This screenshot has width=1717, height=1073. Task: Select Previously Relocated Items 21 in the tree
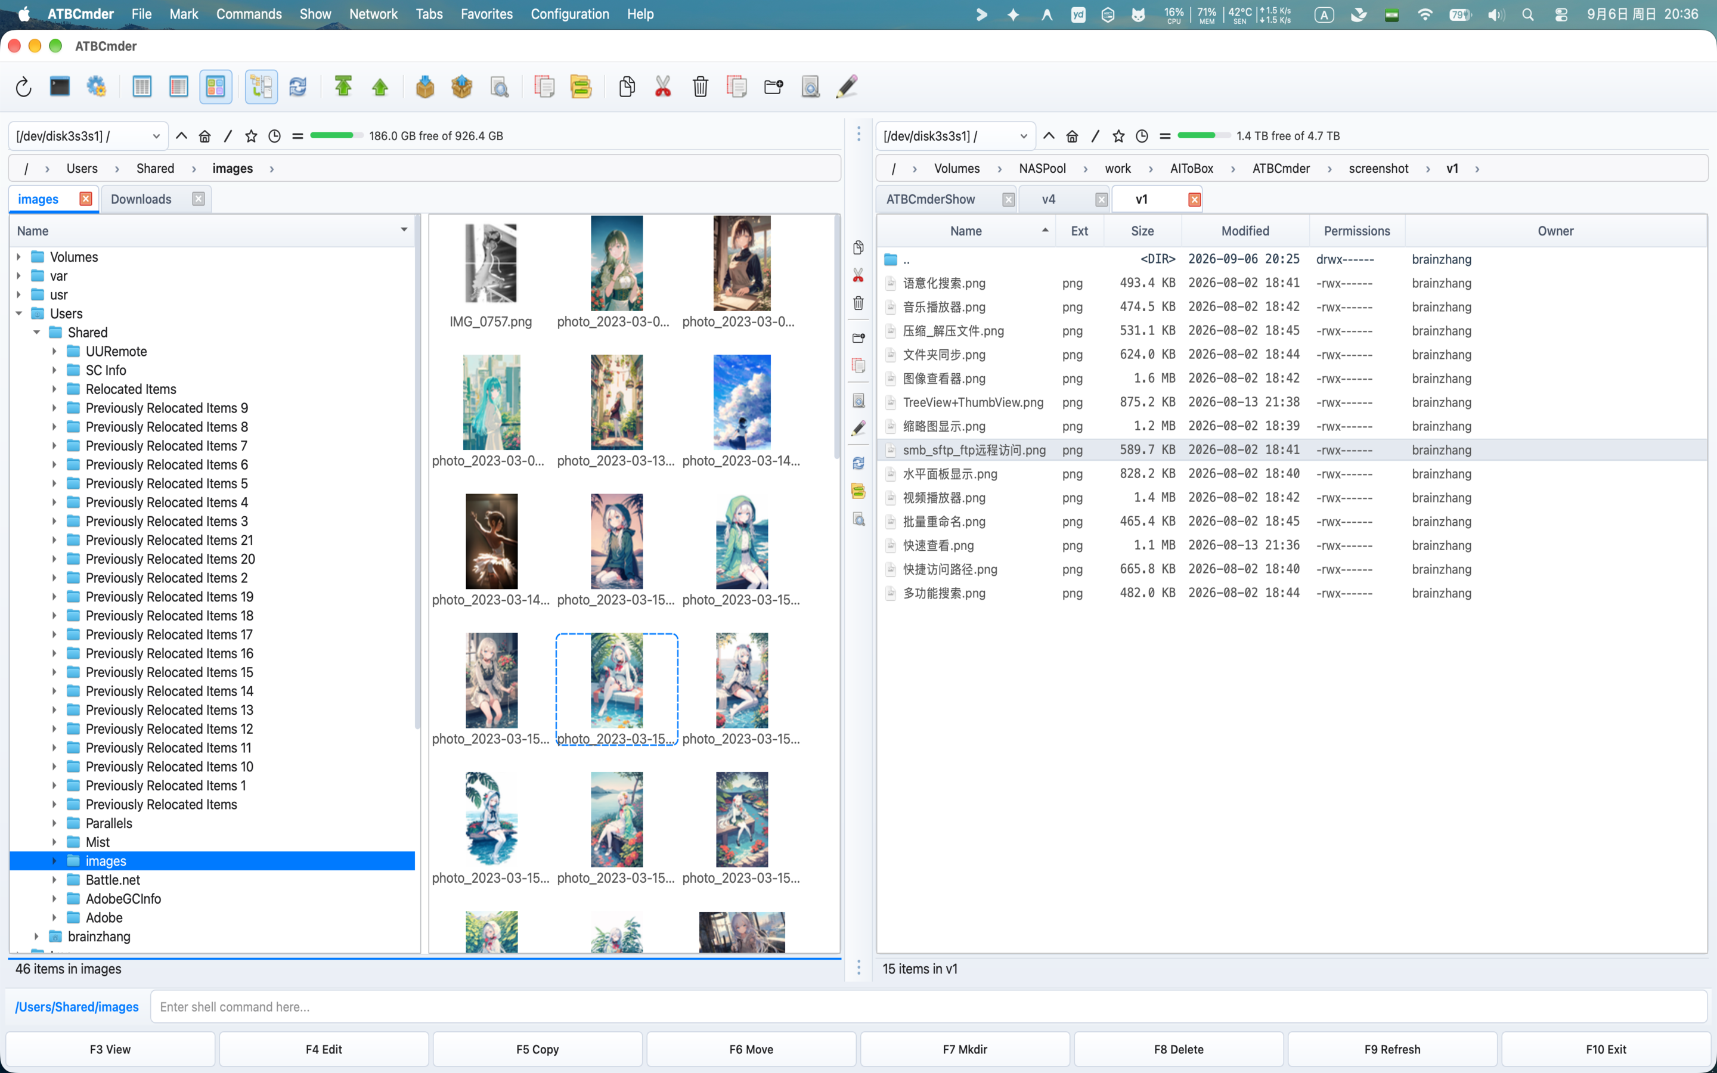coord(169,540)
